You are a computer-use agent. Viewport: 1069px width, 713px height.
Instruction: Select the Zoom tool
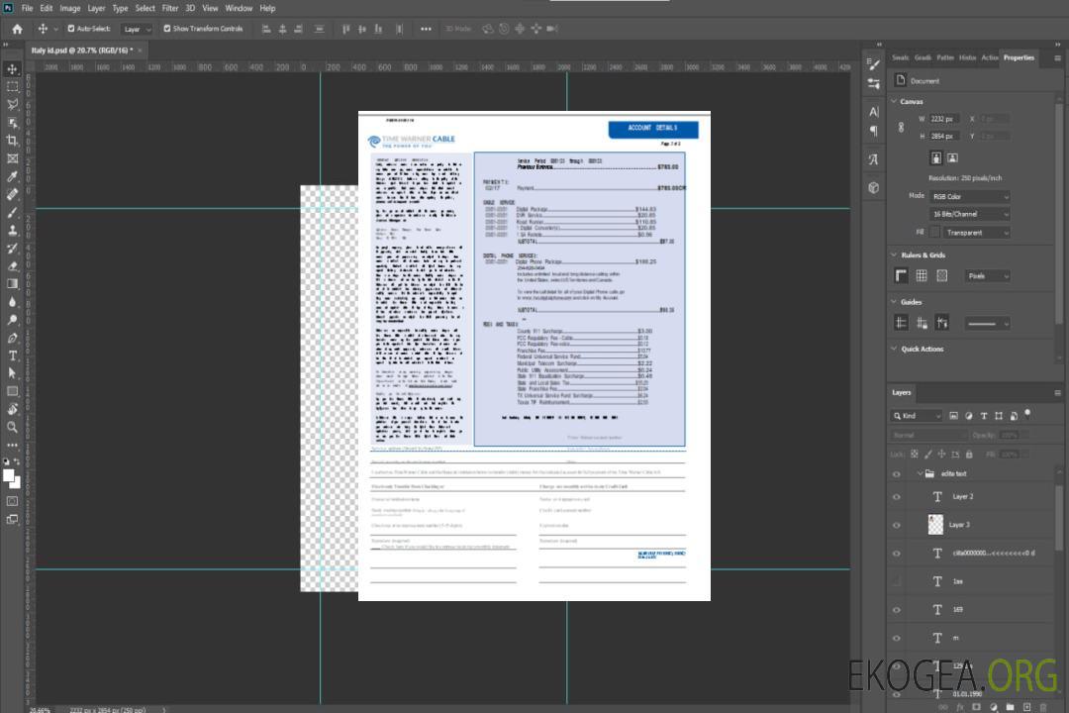pos(12,427)
